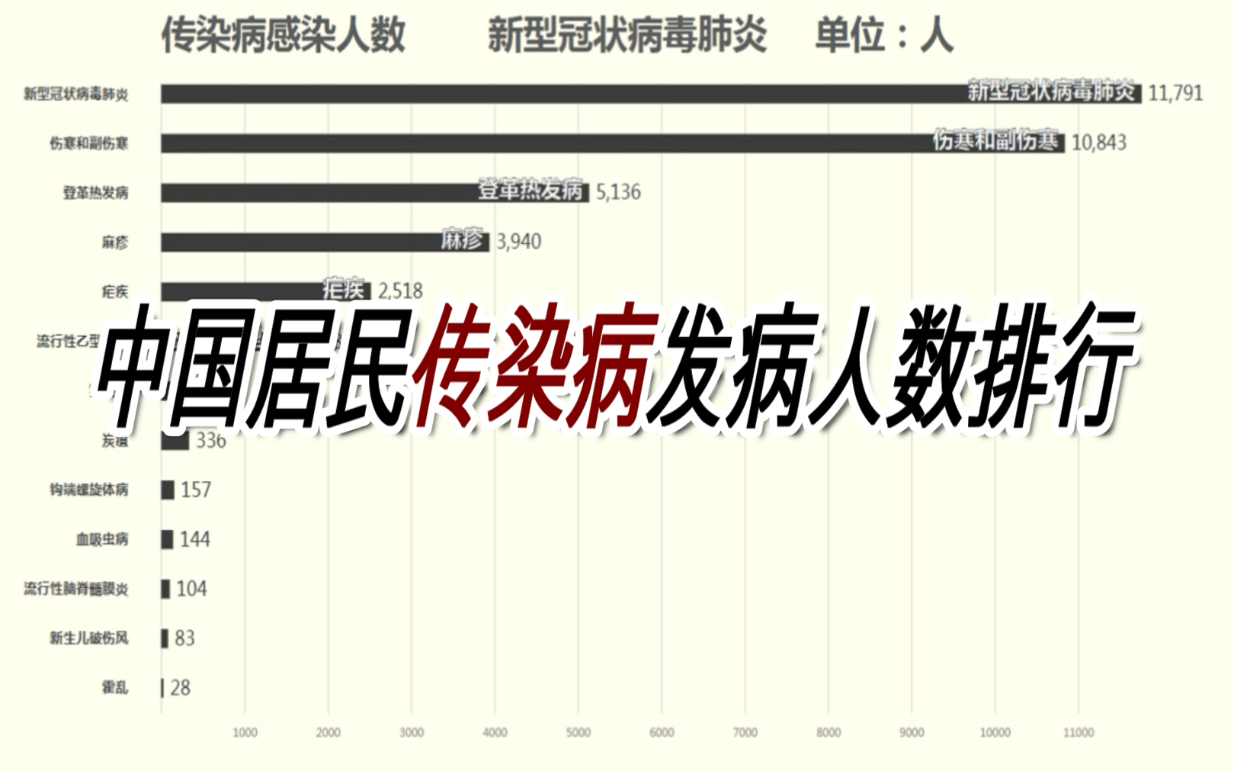1234x771 pixels.
Task: Click the value 11,791
Action: point(1175,93)
